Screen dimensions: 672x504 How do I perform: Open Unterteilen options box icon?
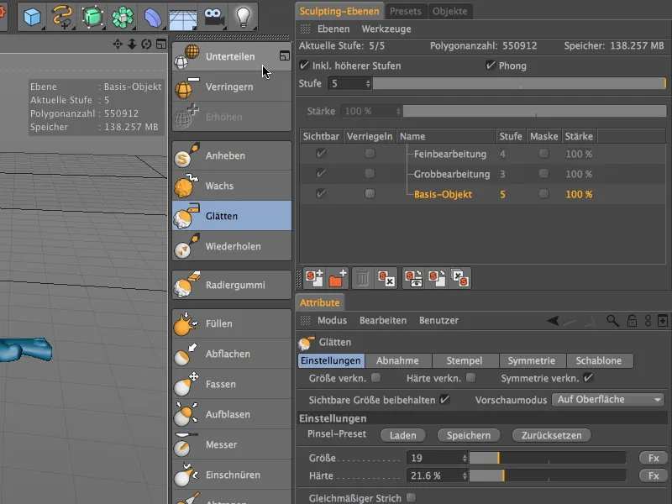coord(285,55)
